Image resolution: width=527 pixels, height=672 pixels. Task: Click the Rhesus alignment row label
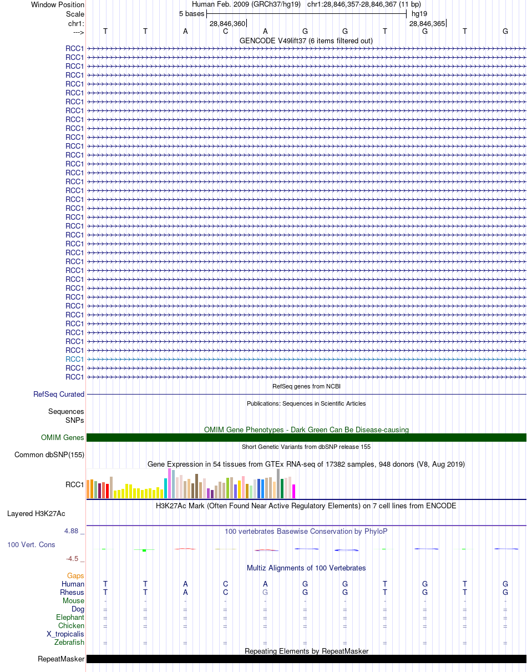point(73,593)
